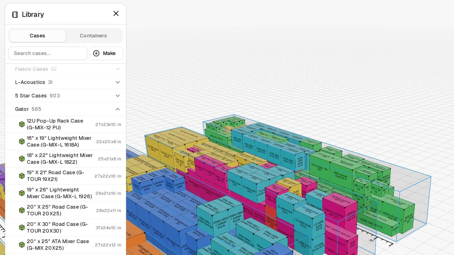Select 20" X 30" Road Case (G-TOUR 20X30)
This screenshot has height=255, width=454.
[66, 228]
